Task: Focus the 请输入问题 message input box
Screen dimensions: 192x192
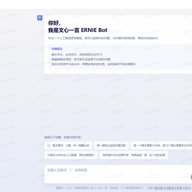Action: click(x=118, y=174)
